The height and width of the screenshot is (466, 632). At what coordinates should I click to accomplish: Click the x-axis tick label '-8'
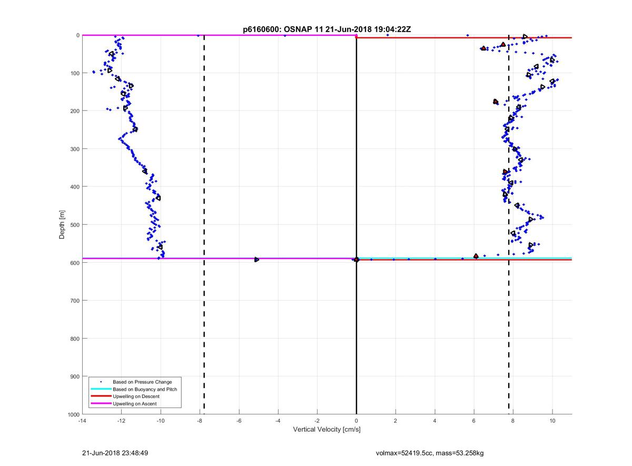200,421
